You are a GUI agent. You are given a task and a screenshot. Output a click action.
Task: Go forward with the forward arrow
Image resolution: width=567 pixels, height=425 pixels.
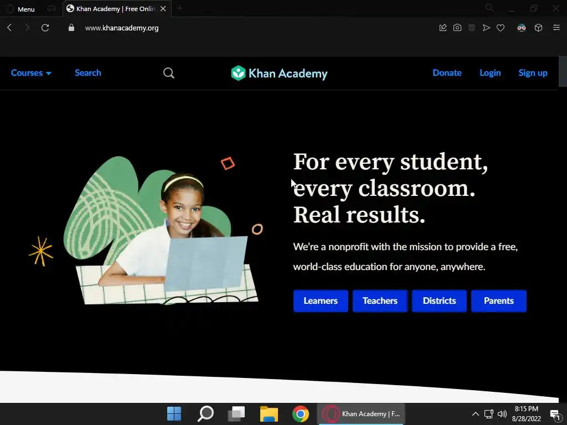tap(27, 28)
